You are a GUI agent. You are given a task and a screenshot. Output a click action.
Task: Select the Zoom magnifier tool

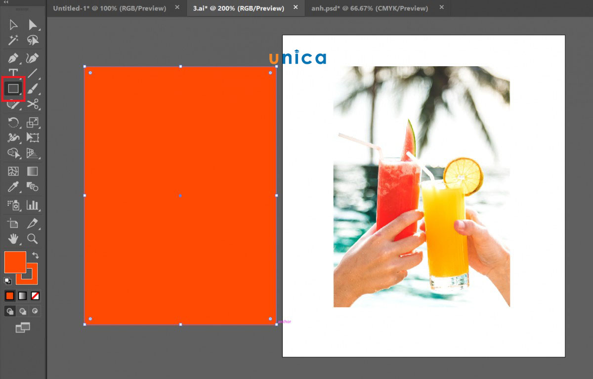(x=33, y=239)
